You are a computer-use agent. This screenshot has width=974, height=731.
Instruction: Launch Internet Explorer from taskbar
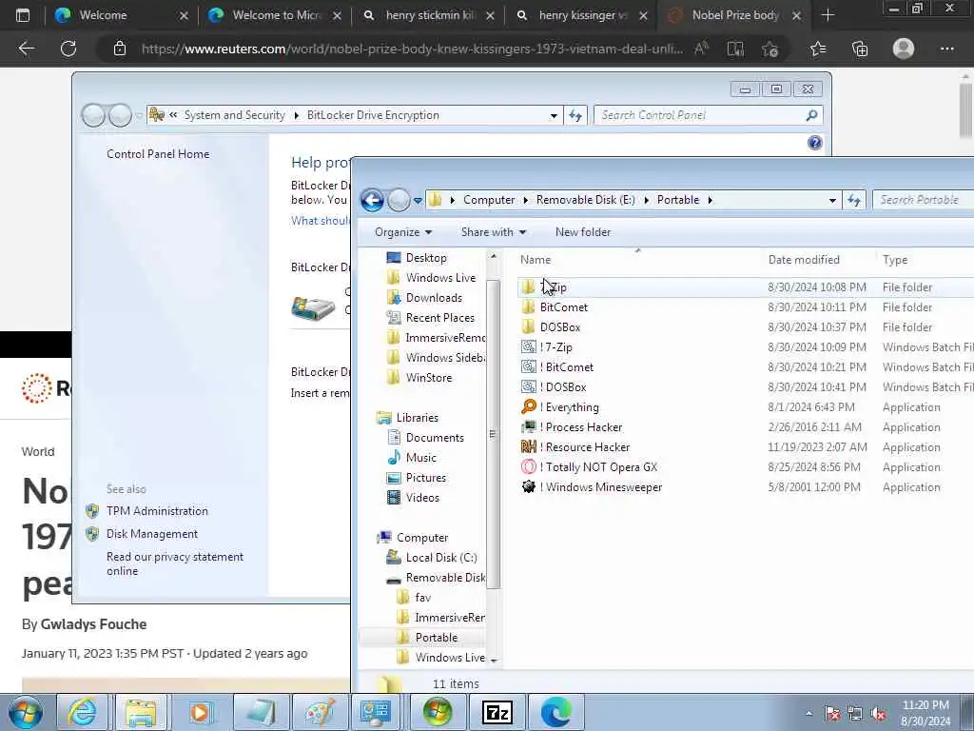(x=82, y=712)
